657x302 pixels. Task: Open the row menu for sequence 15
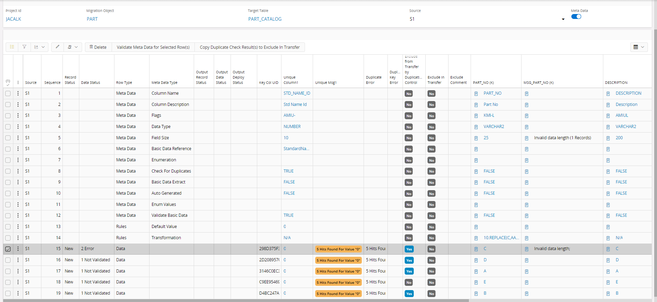tap(18, 249)
